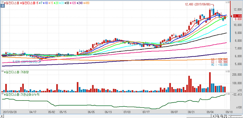Close the price chart panel
The width and height of the screenshot is (243, 118).
(x=229, y=3)
